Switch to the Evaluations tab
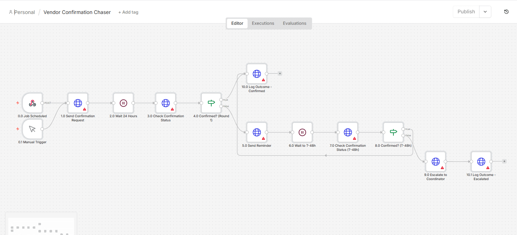The image size is (517, 235). 295,23
